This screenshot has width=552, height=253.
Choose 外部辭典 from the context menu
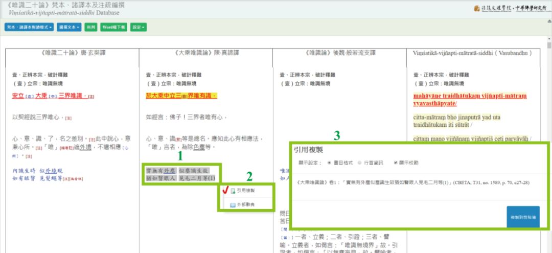[246, 204]
